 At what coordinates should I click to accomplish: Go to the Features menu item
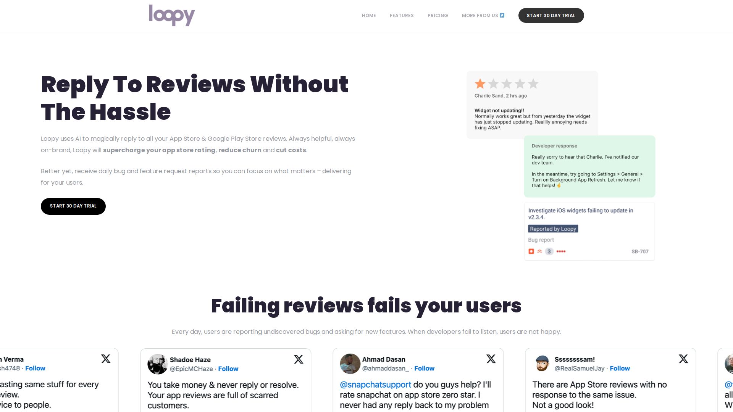402,16
